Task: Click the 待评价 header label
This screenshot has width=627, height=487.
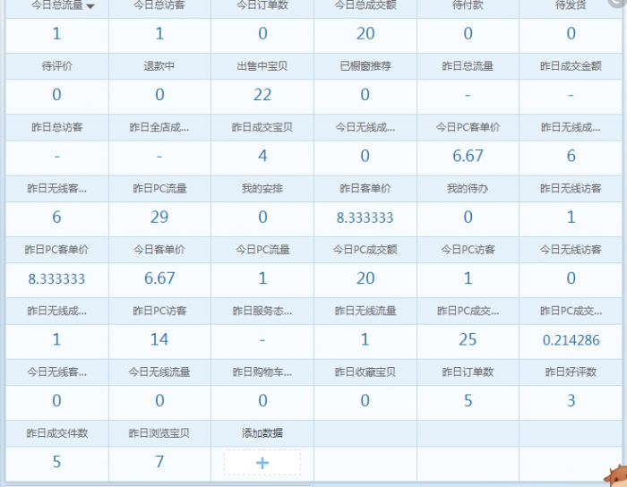Action: coord(57,66)
